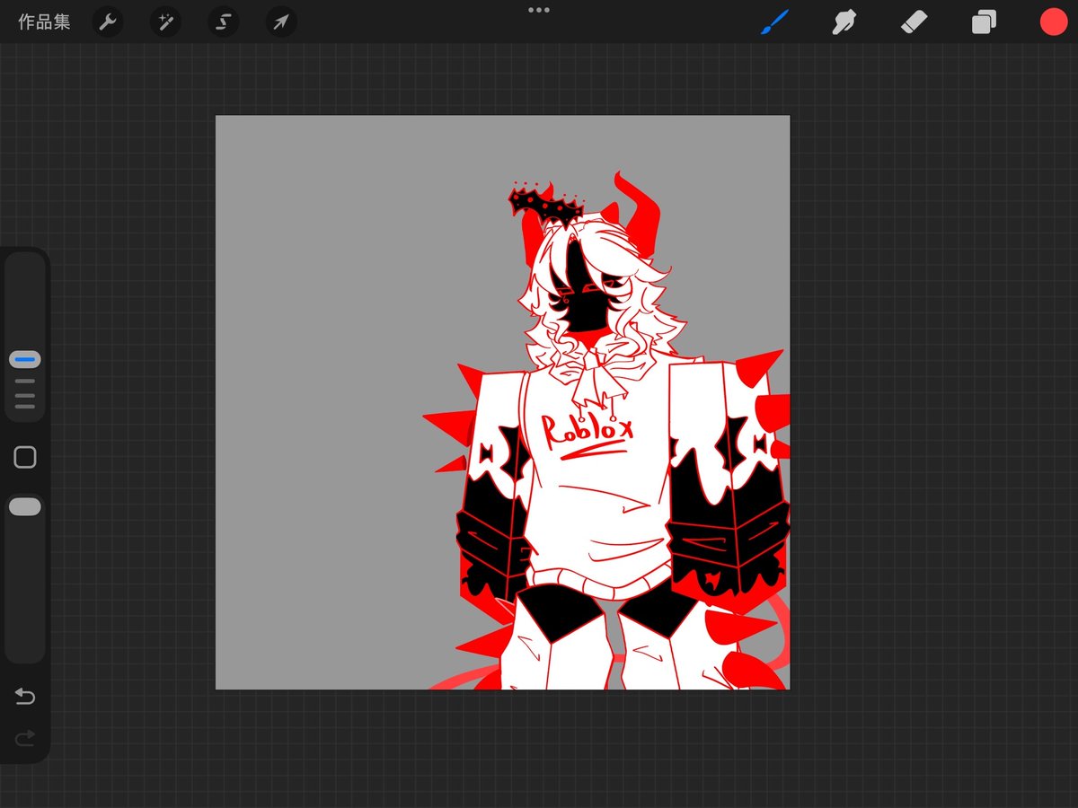Select the Selection S-shaped tool

(x=224, y=22)
